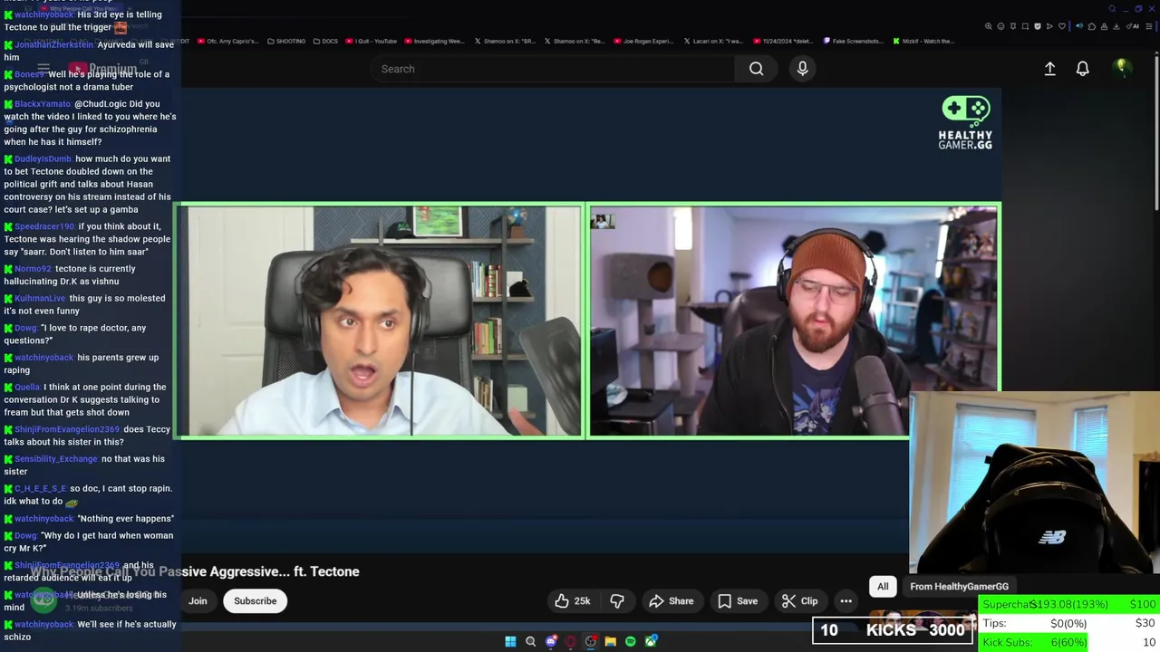
Task: Click the browser downloads icon
Action: click(x=1116, y=26)
